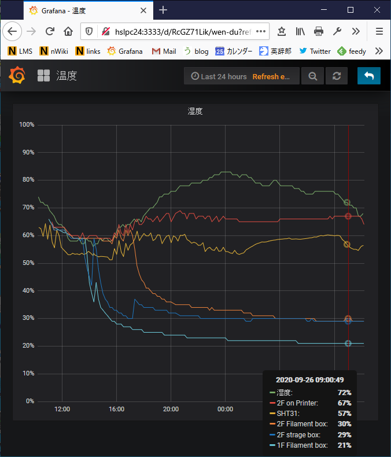Zoom out the time range

coord(313,76)
